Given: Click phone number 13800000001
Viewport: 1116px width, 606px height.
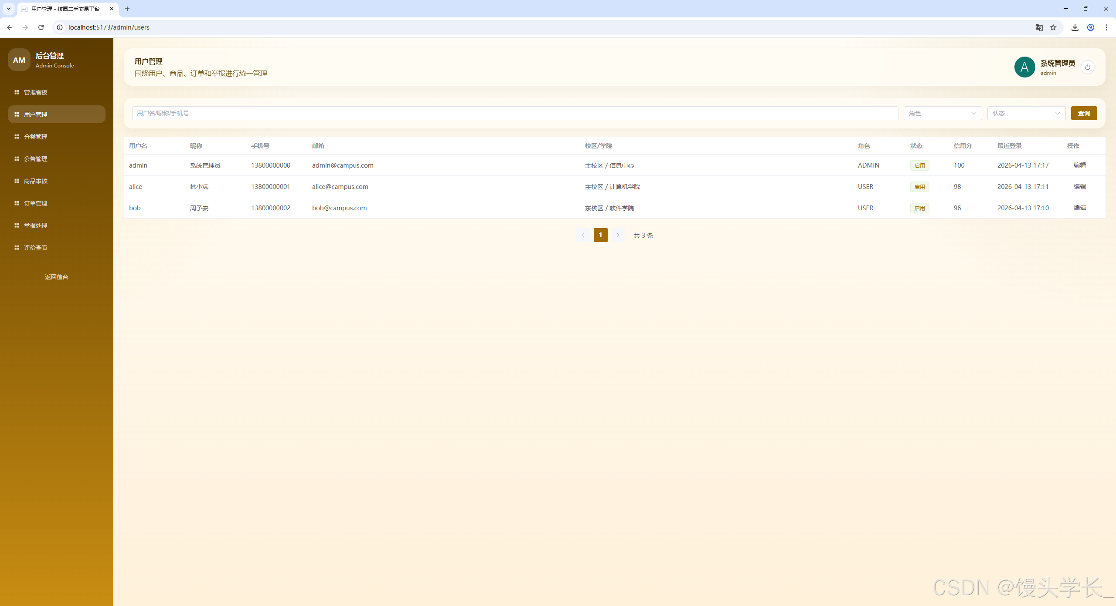Looking at the screenshot, I should pyautogui.click(x=270, y=187).
